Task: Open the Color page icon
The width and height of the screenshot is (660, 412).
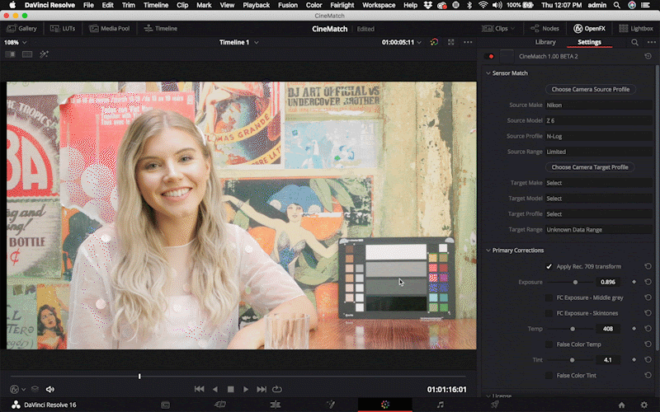Action: [x=384, y=405]
